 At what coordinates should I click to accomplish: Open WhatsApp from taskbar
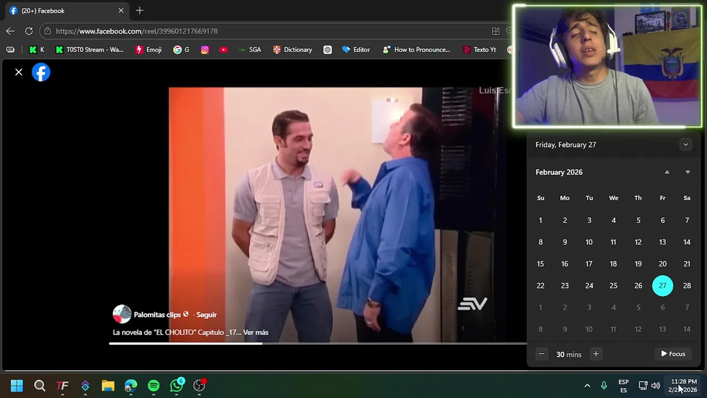point(177,386)
